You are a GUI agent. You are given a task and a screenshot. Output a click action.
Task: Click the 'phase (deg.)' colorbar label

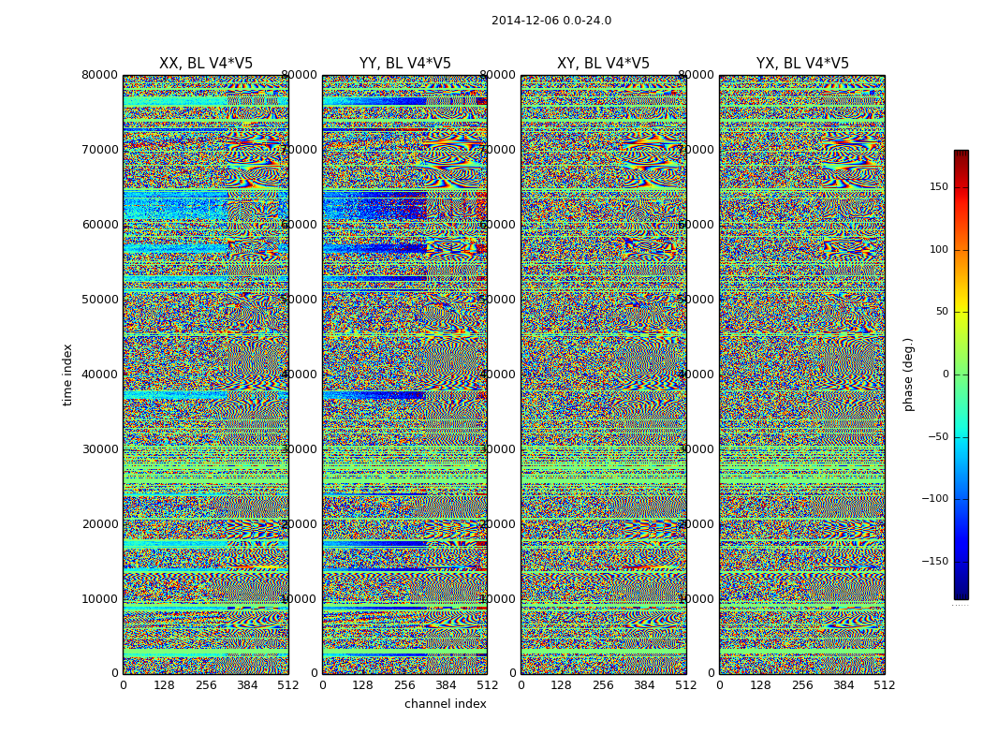click(x=908, y=374)
